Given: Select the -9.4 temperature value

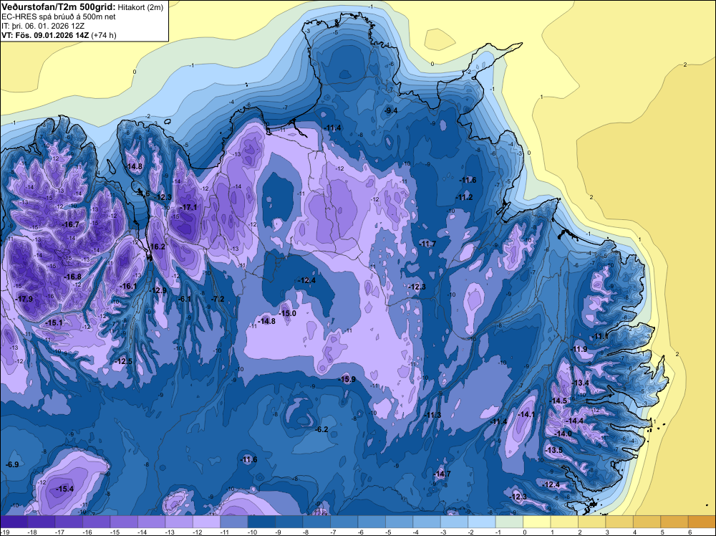Looking at the screenshot, I should 390,110.
